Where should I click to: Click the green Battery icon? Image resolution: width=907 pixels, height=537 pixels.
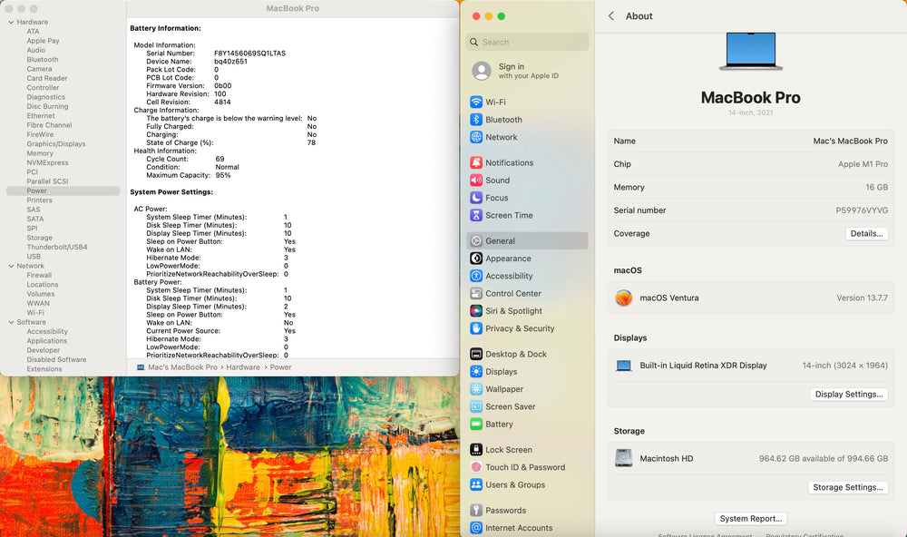[x=476, y=425]
